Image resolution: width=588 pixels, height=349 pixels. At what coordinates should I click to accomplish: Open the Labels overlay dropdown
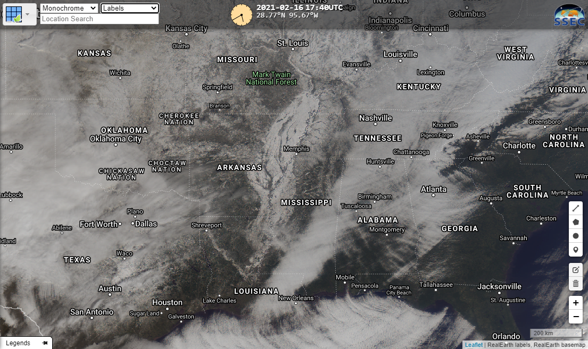click(x=130, y=8)
